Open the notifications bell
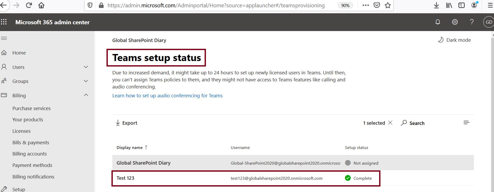The height and width of the screenshot is (192, 494). click(x=438, y=22)
